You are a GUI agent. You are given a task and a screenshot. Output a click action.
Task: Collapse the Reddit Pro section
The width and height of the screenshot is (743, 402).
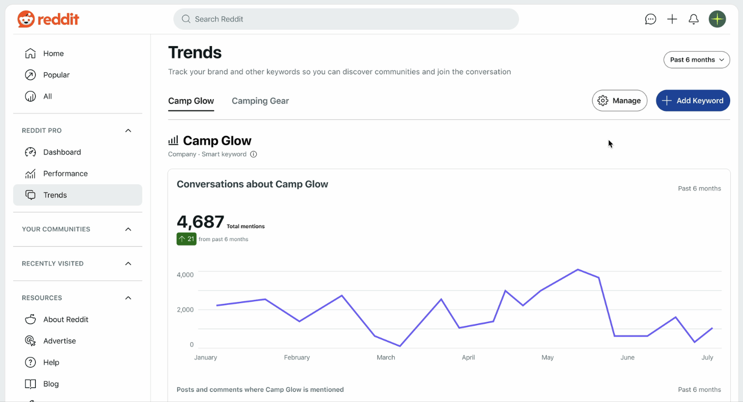coord(128,130)
